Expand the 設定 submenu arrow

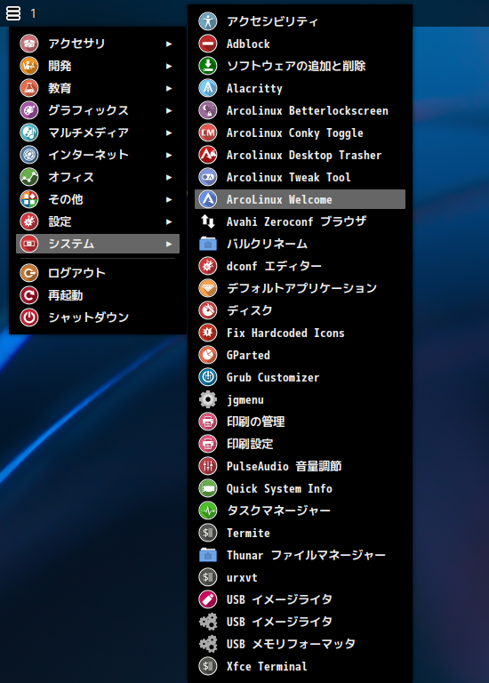[169, 221]
